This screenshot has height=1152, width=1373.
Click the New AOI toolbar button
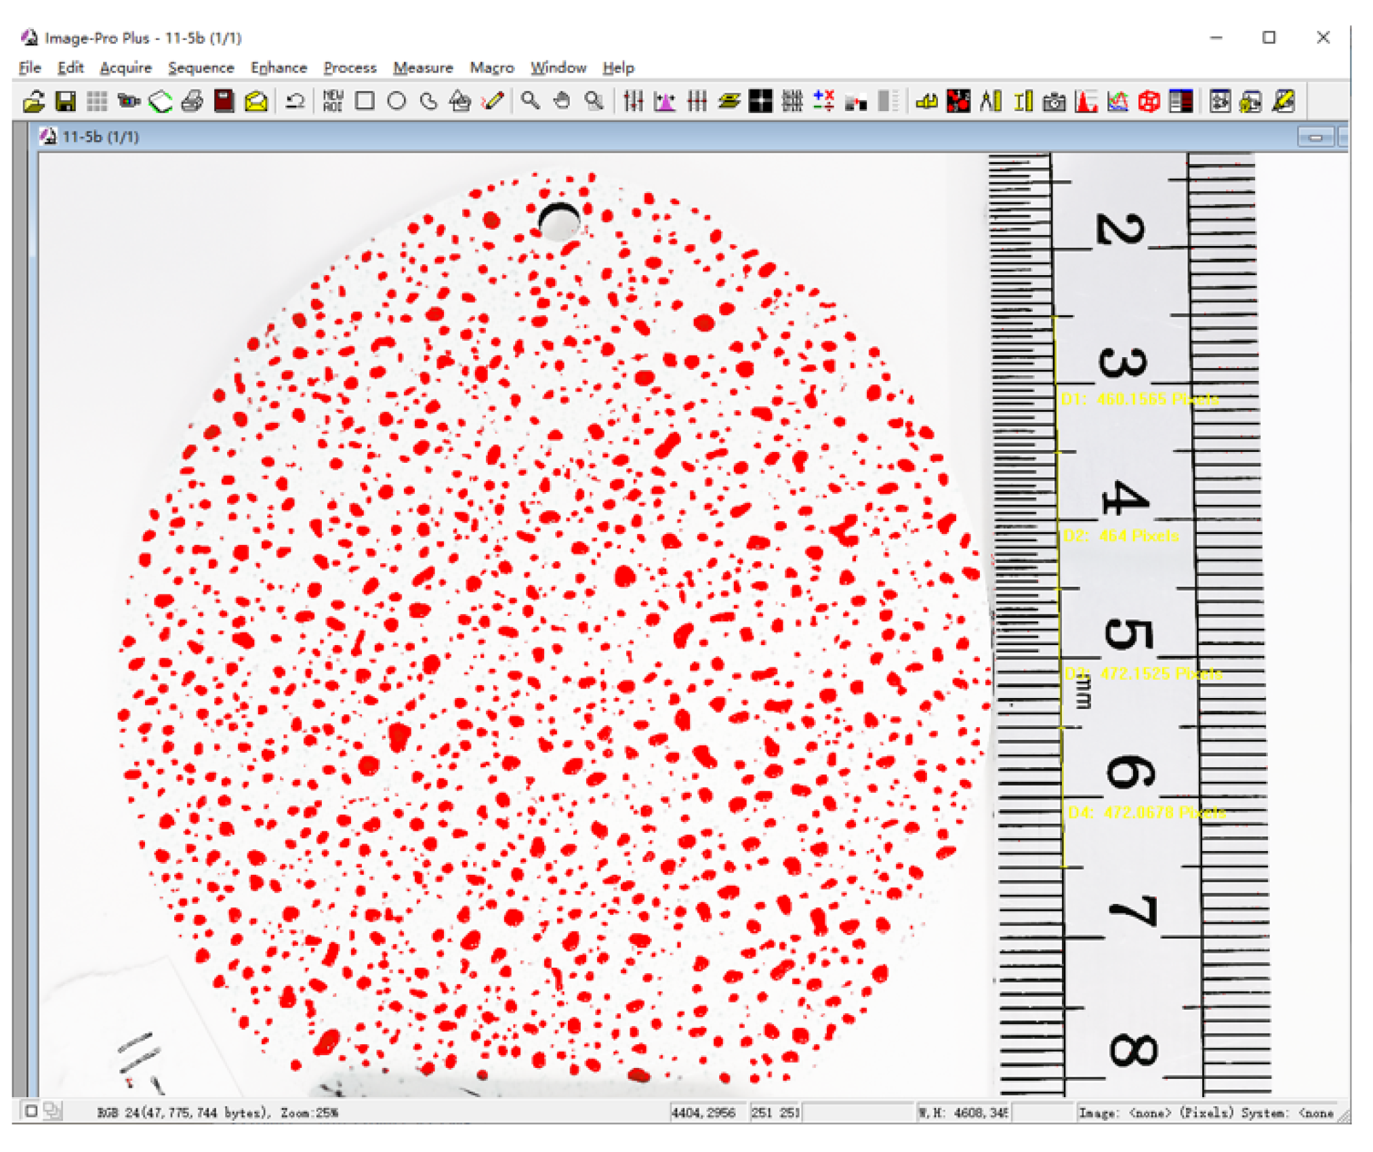[x=332, y=102]
